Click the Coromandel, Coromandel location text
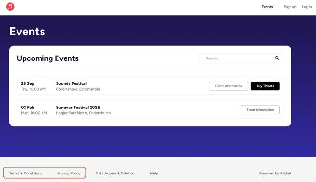Image resolution: width=316 pixels, height=182 pixels. click(x=78, y=89)
